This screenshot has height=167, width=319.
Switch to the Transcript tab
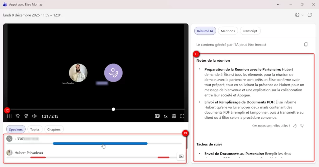tap(250, 31)
